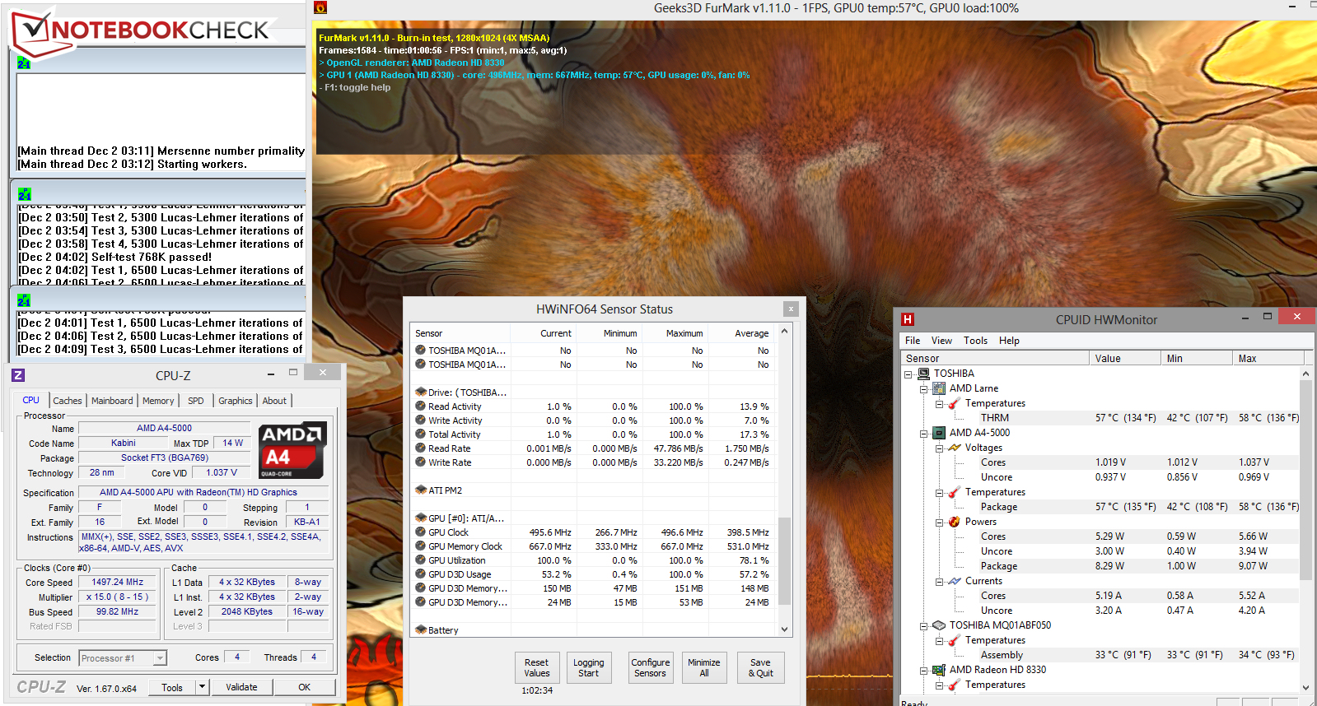Click the HWiNFO scrollbar down arrow
Image resolution: width=1317 pixels, height=706 pixels.
click(x=784, y=629)
